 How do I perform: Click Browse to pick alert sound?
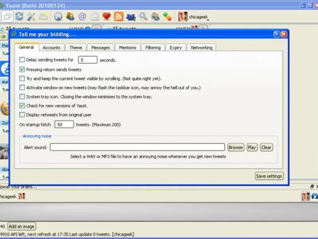coord(235,147)
